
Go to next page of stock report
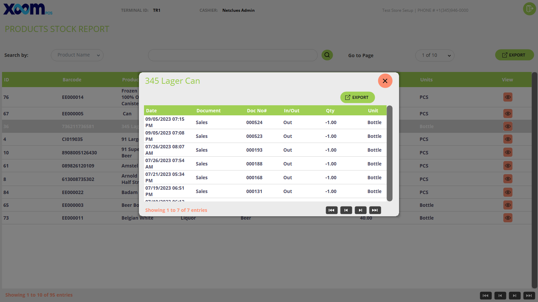point(514,296)
